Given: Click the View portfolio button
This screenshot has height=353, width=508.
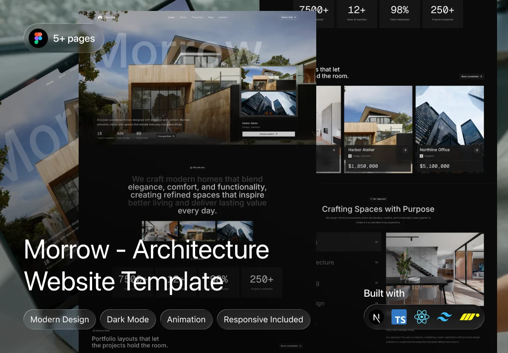Looking at the screenshot, I should pyautogui.click(x=166, y=136).
